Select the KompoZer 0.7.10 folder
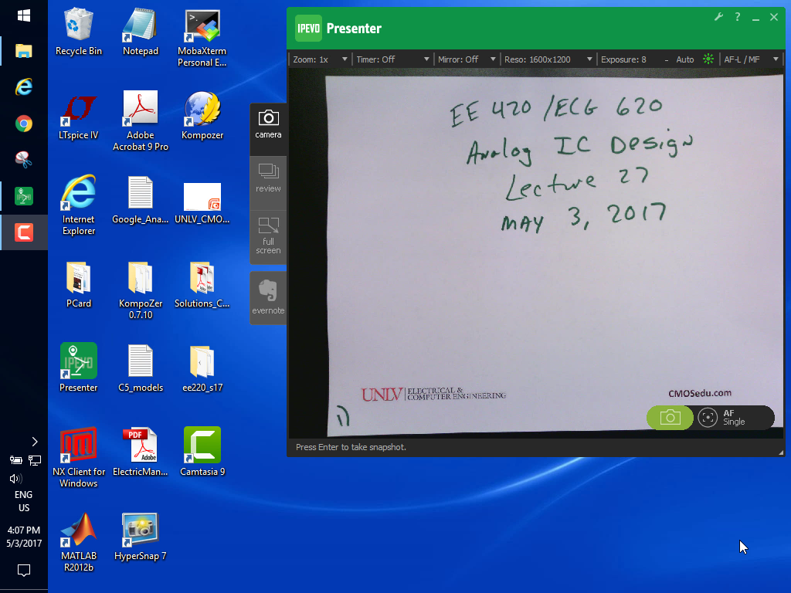The height and width of the screenshot is (593, 791). coord(141,290)
